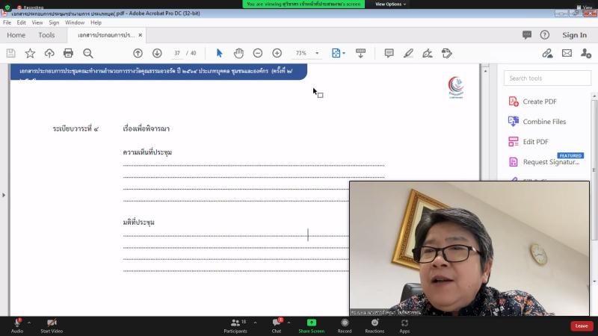598x336 pixels.
Task: Open the Find text magnifier
Action: (x=88, y=53)
